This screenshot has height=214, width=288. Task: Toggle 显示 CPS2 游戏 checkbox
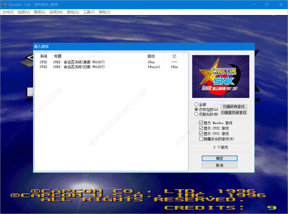201,128
